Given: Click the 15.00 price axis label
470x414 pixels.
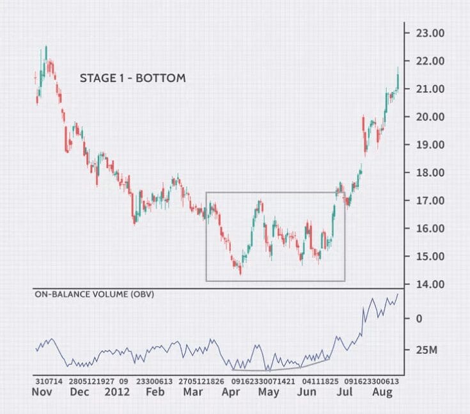Looking at the screenshot, I should [430, 256].
